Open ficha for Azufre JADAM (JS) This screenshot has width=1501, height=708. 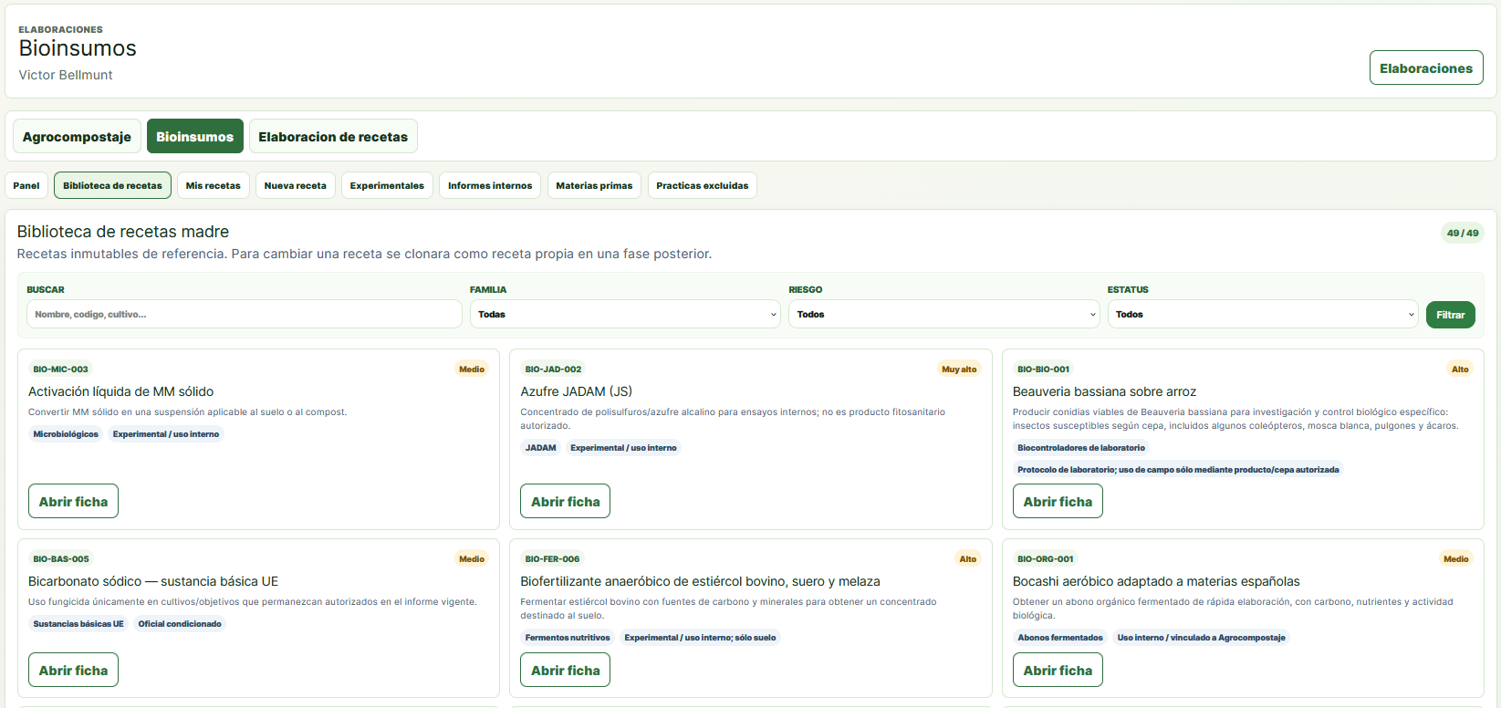(565, 501)
